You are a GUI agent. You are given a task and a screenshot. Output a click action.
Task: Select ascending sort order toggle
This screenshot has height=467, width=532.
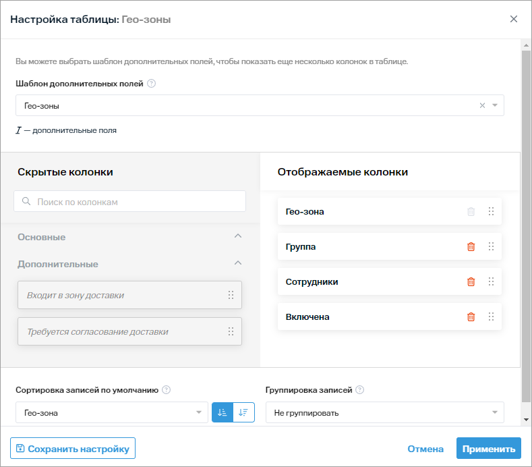pos(223,412)
